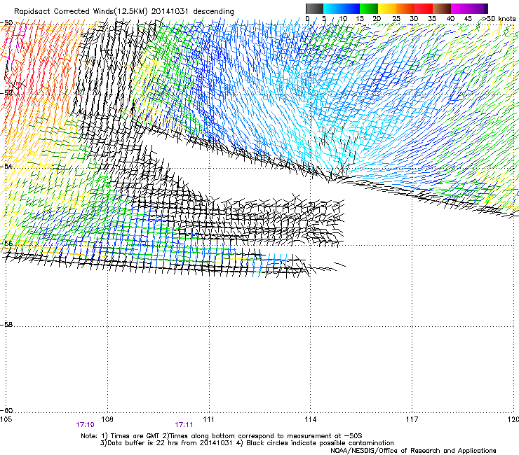Screen dimensions: 519x455
Task: Click the '111' longitude label
Action: tap(208, 419)
